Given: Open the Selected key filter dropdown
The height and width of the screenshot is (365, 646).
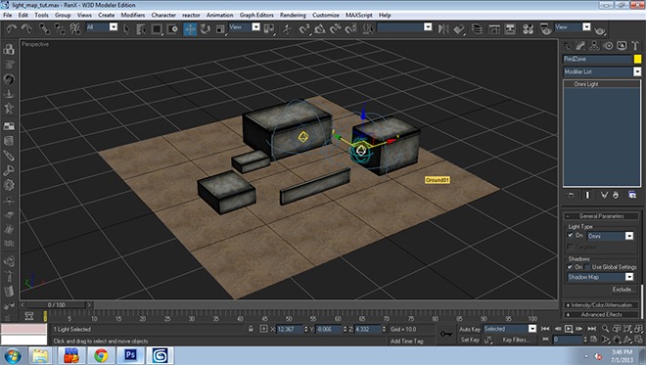Looking at the screenshot, I should click(x=510, y=329).
